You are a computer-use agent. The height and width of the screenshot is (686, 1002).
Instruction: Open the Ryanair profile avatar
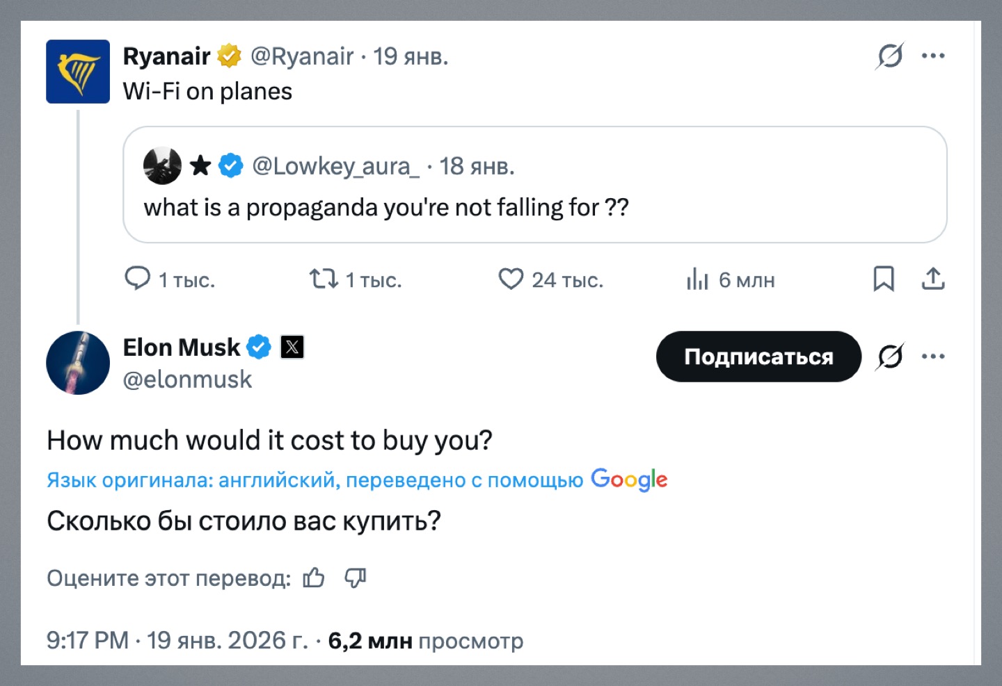point(78,72)
